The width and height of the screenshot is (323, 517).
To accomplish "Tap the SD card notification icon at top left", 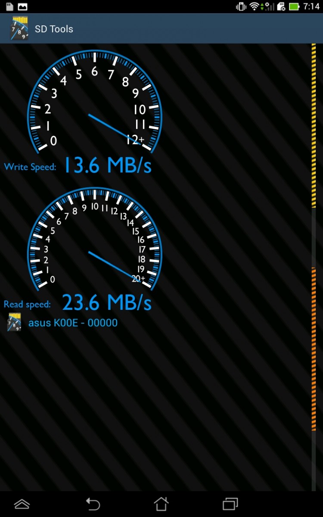I will (x=9, y=6).
